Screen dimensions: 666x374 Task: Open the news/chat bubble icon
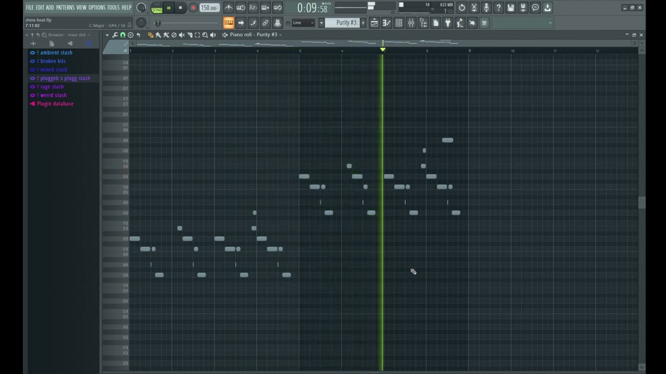535,8
